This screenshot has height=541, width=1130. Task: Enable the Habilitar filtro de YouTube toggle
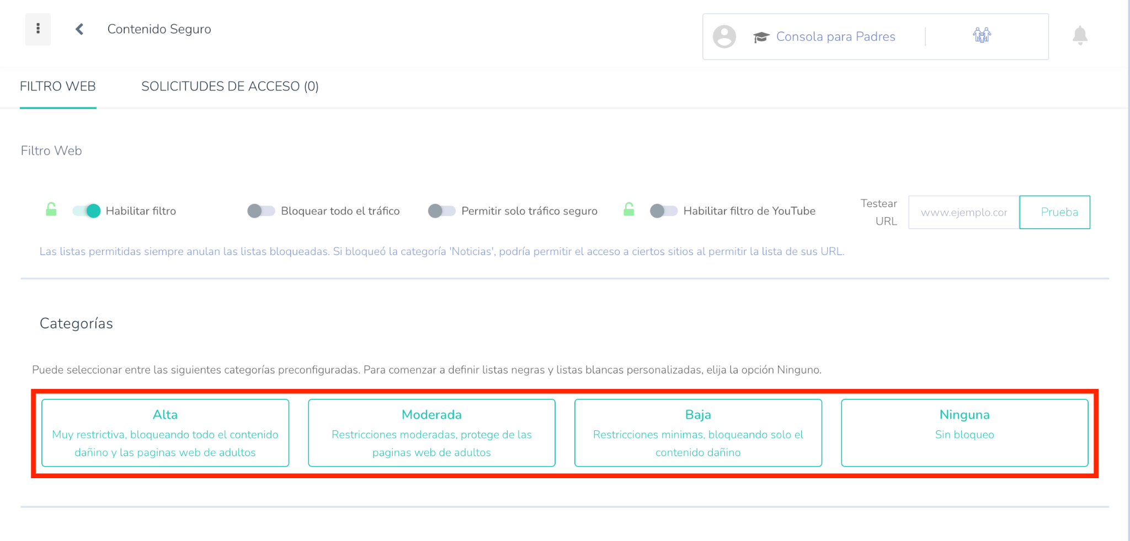[x=663, y=211]
